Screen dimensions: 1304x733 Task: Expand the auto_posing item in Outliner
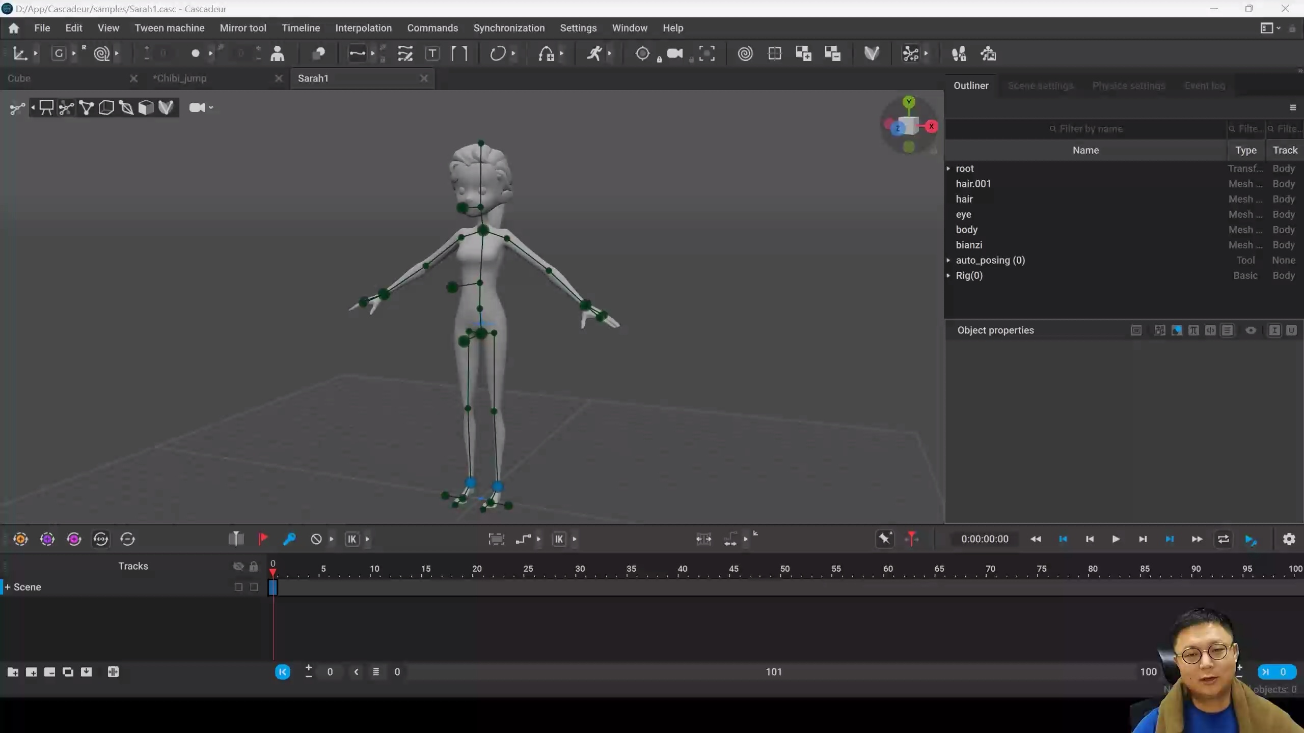point(948,260)
